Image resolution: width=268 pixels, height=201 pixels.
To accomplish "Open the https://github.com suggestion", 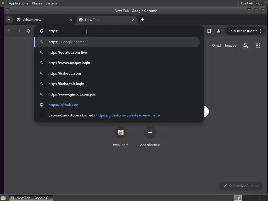I will (117, 105).
